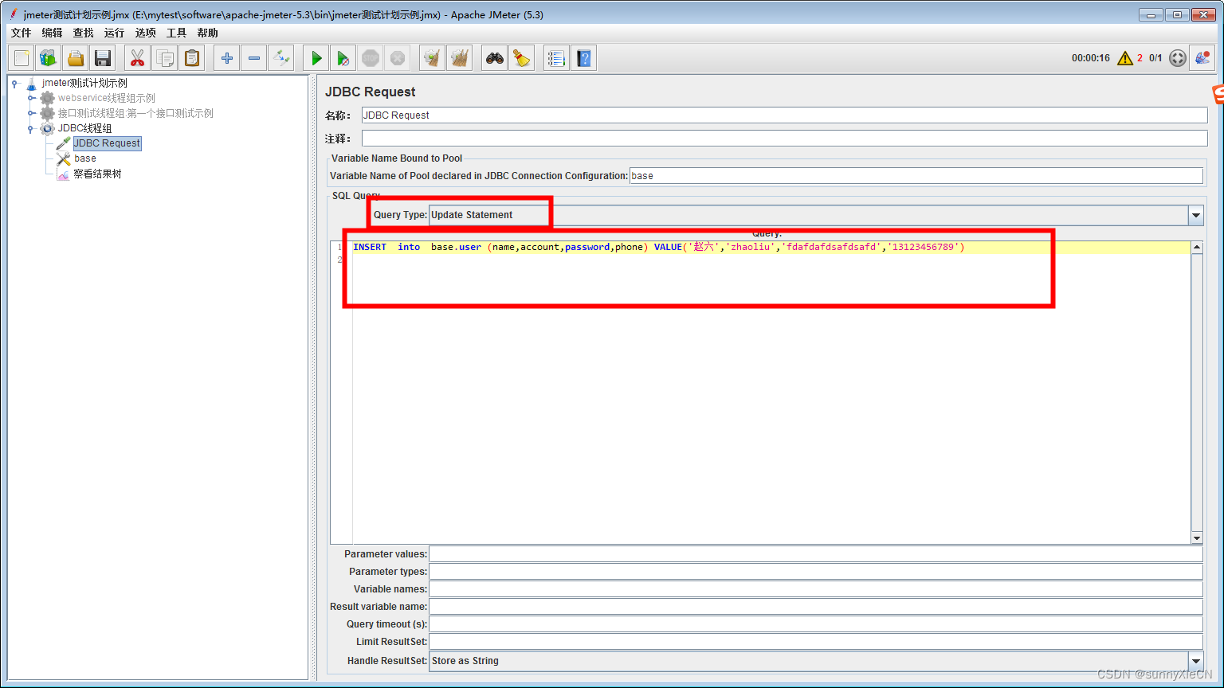Click the 0/1 active threads counter
1224x688 pixels.
point(1155,58)
